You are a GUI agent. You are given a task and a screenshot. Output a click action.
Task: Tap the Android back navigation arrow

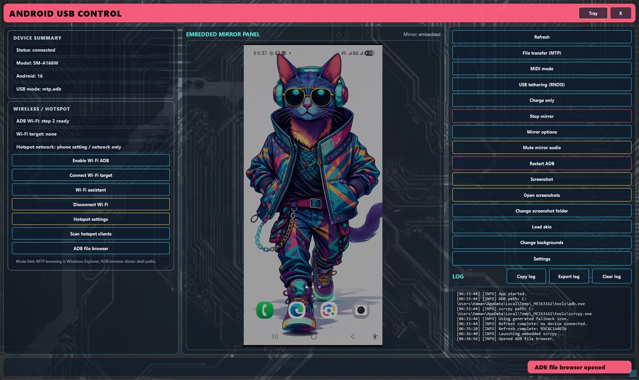click(353, 337)
